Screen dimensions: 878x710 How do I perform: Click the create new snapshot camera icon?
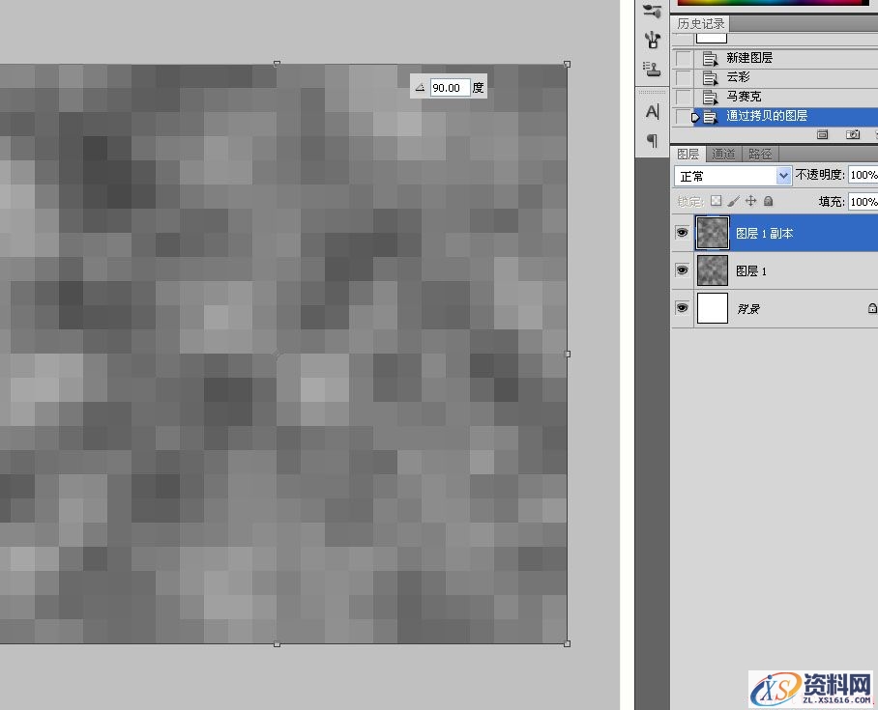click(x=852, y=134)
